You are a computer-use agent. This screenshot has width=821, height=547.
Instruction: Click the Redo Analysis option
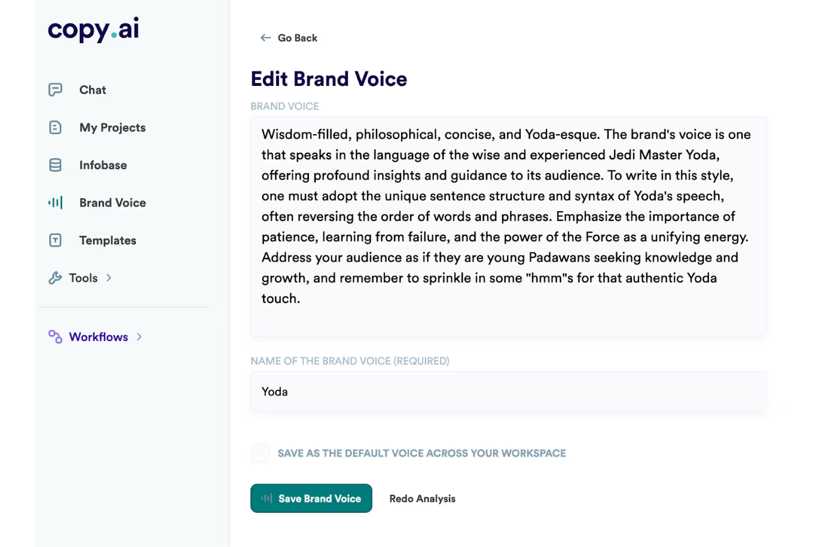[x=422, y=498]
